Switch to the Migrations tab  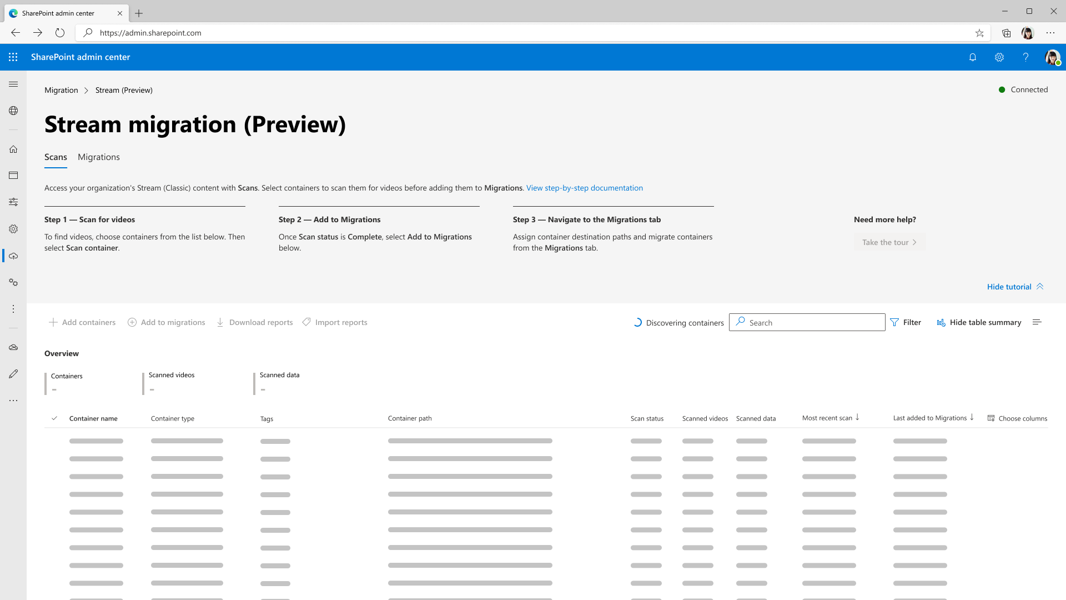(x=99, y=157)
